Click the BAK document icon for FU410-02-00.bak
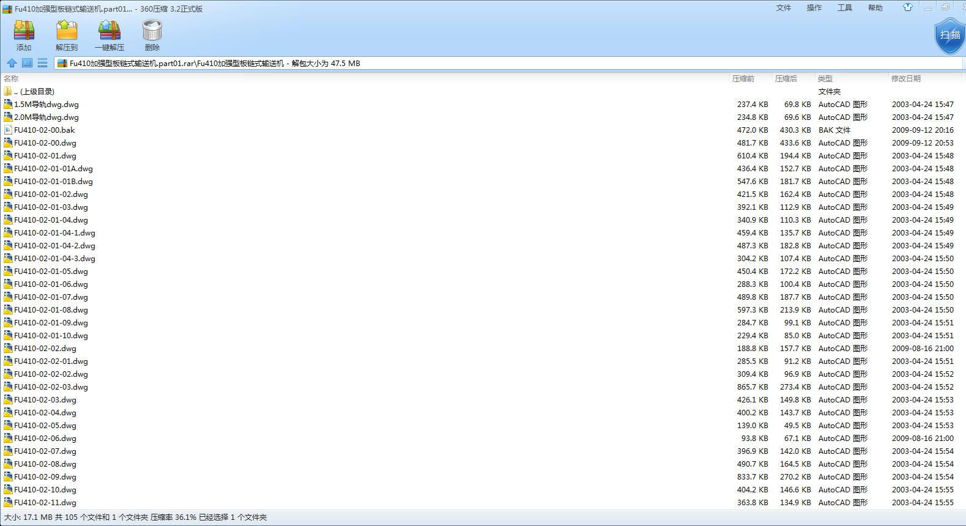 pyautogui.click(x=8, y=130)
